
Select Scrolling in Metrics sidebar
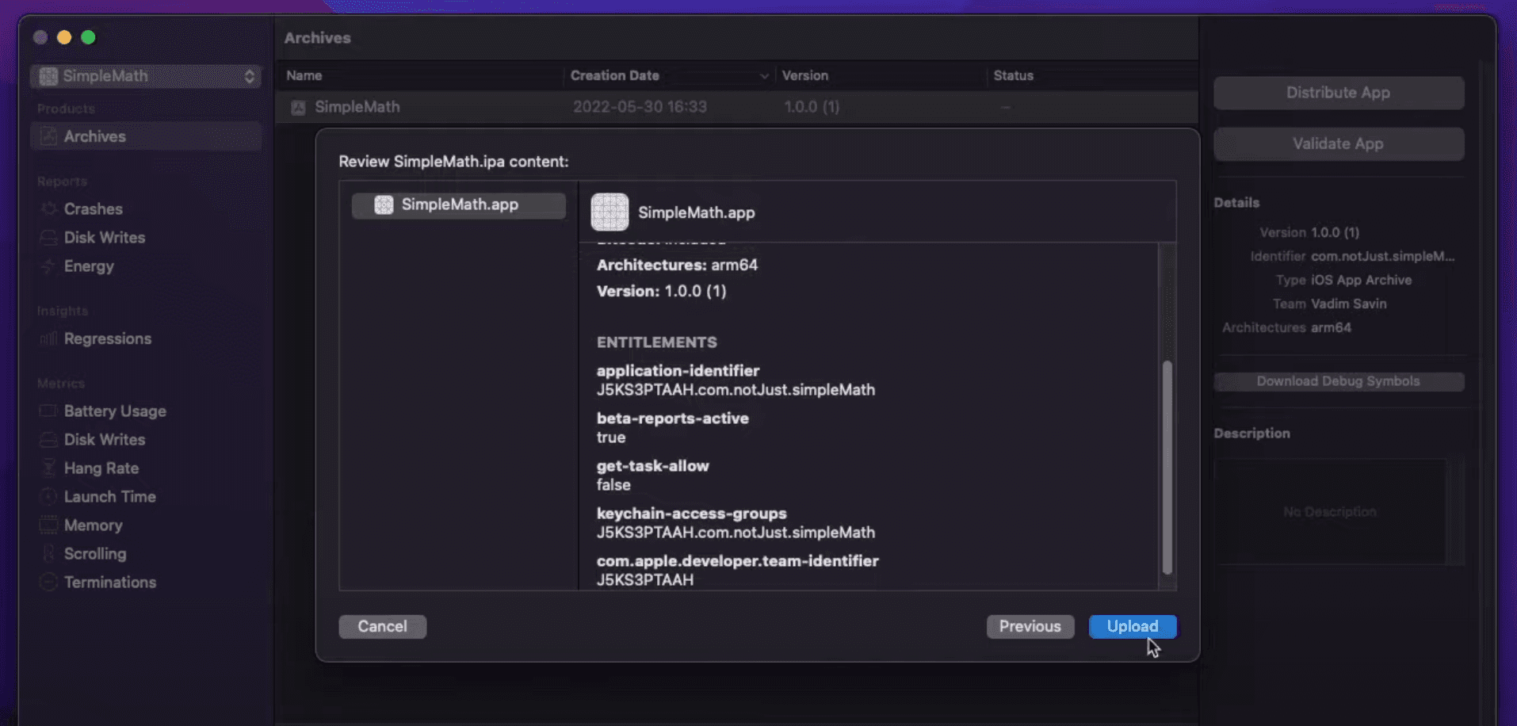click(95, 554)
